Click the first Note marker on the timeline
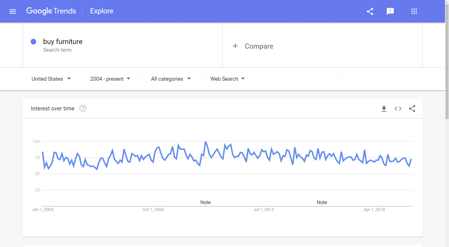Viewport: 449px width, 247px height. (205, 202)
